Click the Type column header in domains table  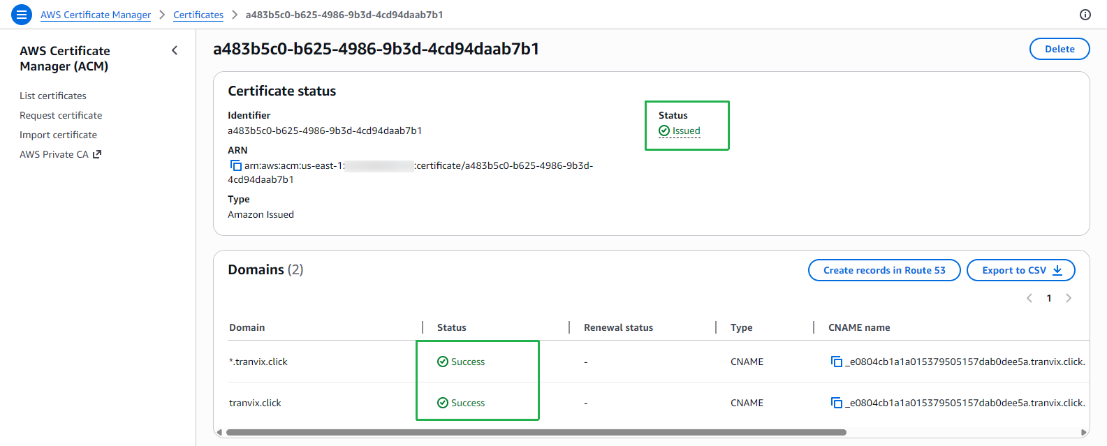click(742, 327)
